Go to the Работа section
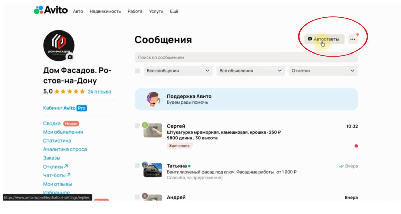This screenshot has width=401, height=214. (x=135, y=11)
